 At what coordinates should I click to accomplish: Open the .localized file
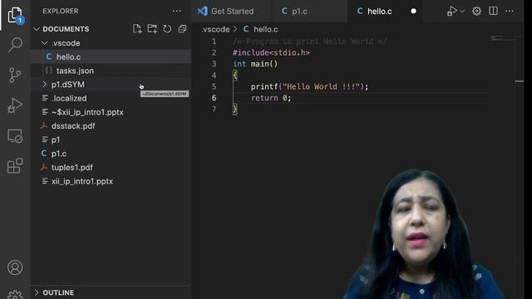click(69, 98)
